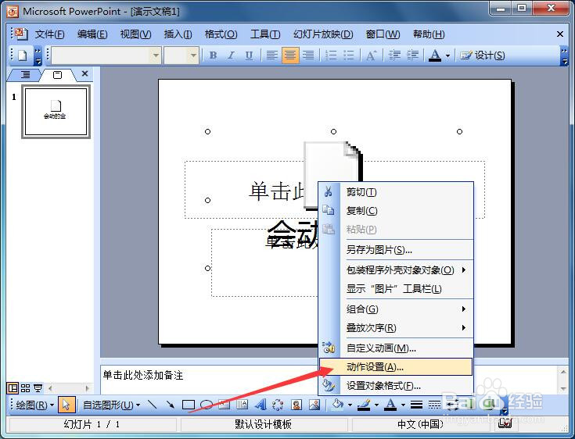
Task: Select the Arrow drawing tool
Action: coord(170,405)
